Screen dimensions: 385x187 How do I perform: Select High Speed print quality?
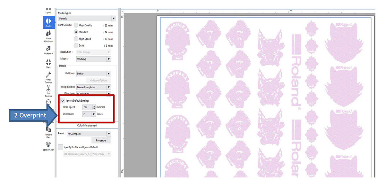point(76,39)
